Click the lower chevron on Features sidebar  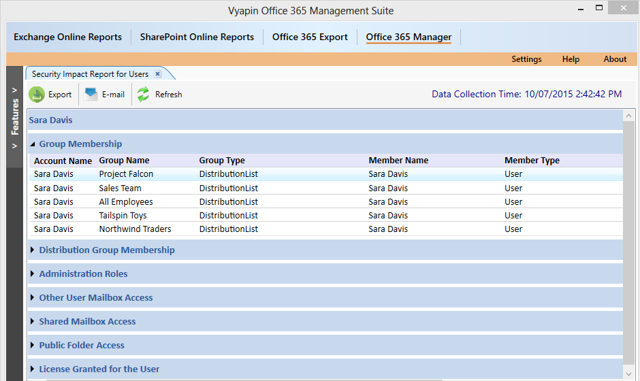click(15, 146)
